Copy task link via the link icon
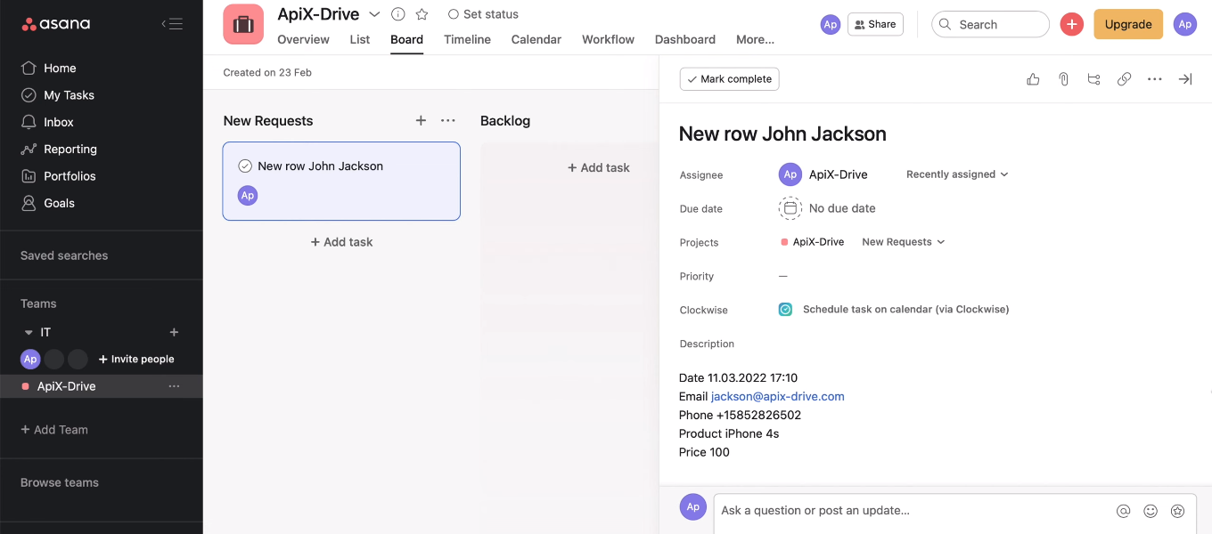This screenshot has width=1212, height=534. tap(1124, 79)
